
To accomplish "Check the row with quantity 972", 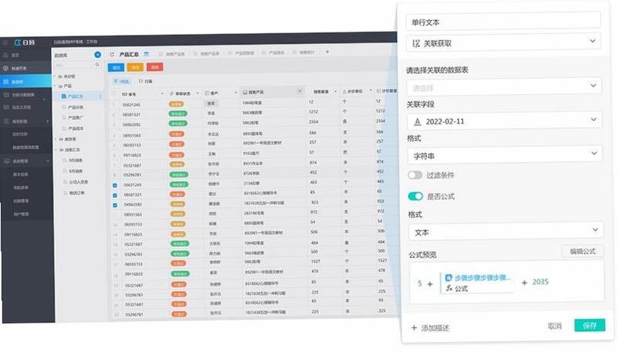I will point(115,215).
